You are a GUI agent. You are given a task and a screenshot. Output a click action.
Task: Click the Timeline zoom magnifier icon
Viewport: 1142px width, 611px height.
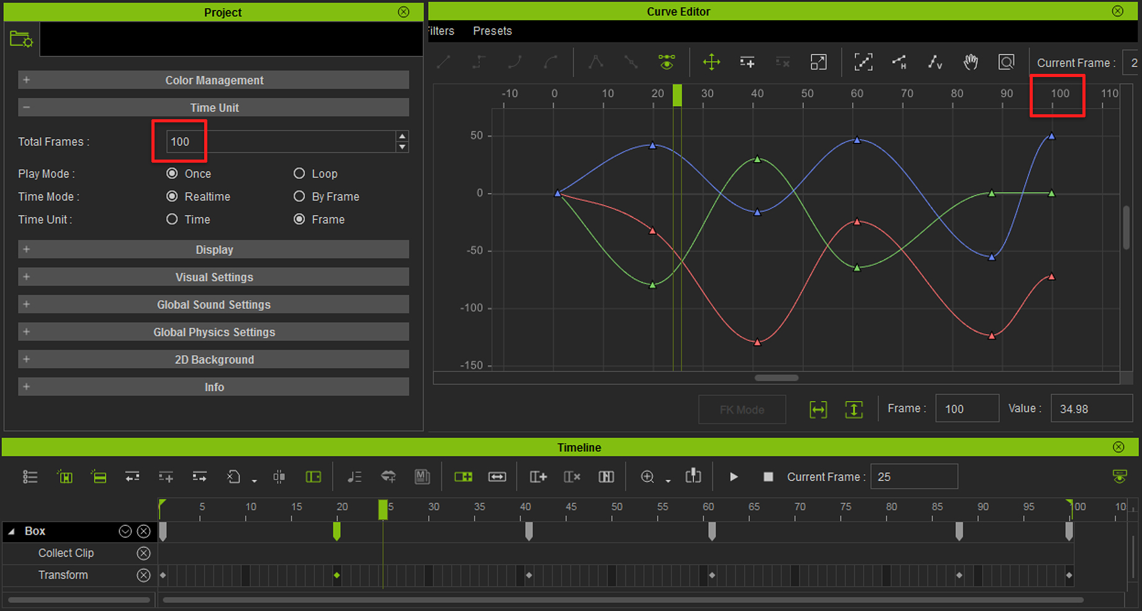(x=647, y=476)
